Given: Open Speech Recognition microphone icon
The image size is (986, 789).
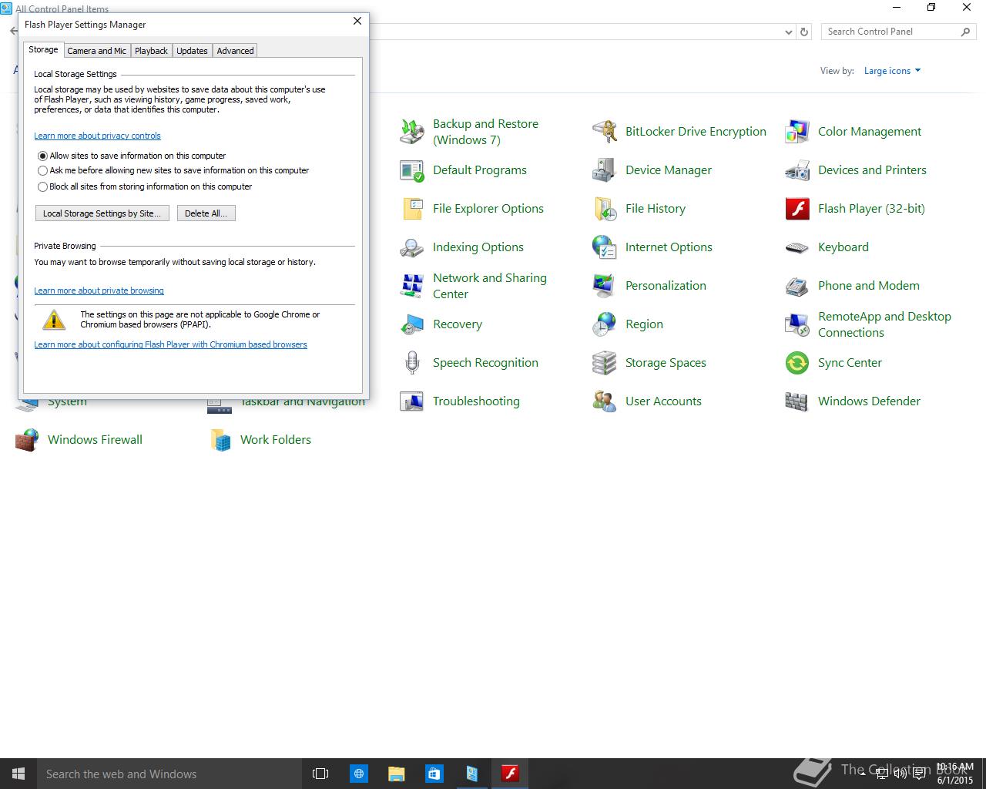Looking at the screenshot, I should (x=412, y=363).
